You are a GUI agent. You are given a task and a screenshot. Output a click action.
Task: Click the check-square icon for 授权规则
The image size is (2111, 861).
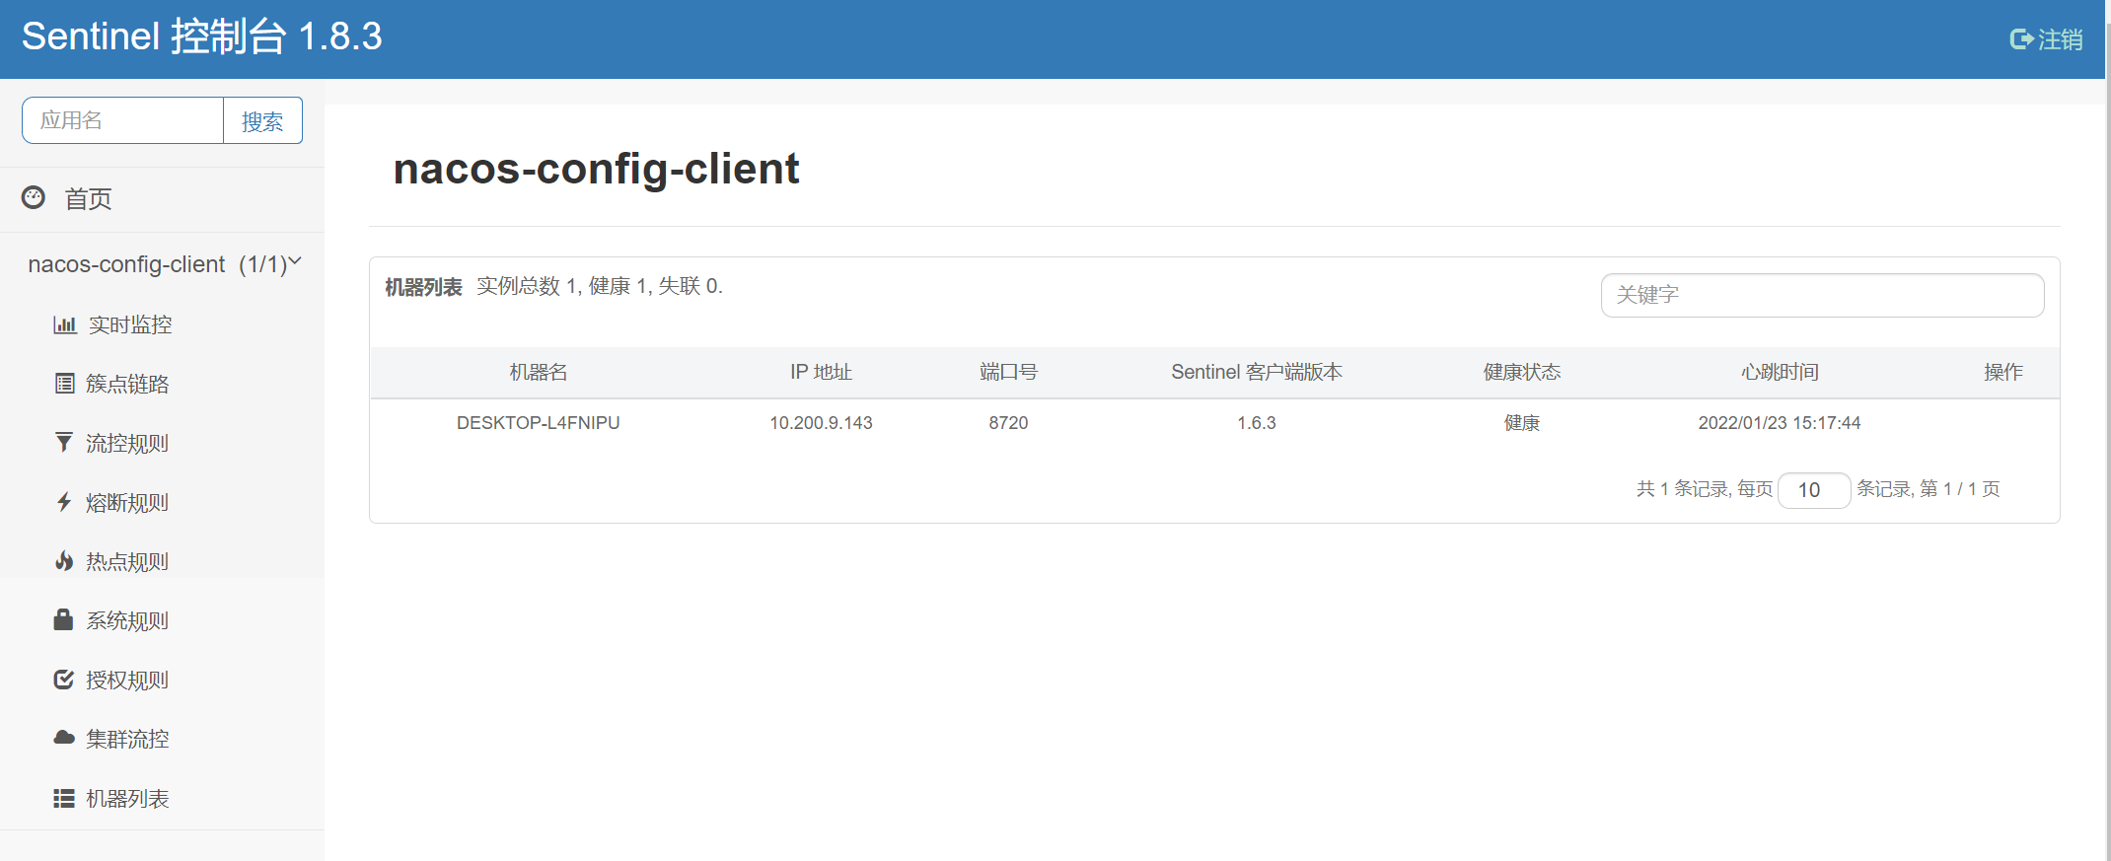[x=64, y=680]
